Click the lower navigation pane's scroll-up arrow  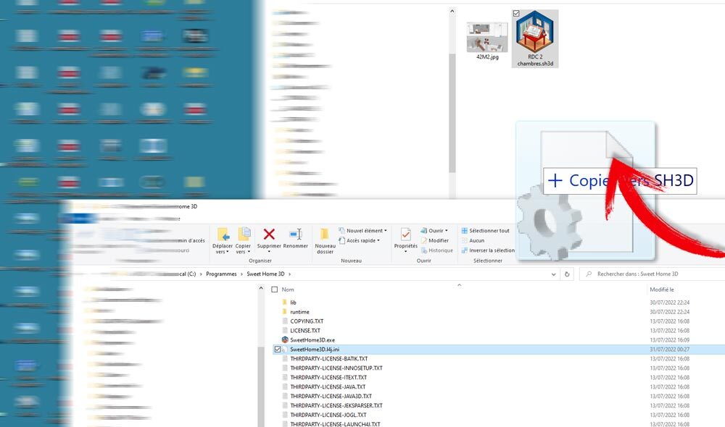coord(261,288)
